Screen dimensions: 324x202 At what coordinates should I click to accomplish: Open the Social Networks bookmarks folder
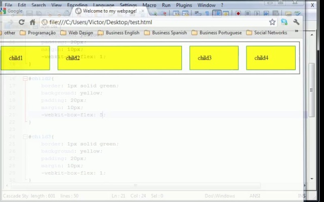[x=267, y=32]
